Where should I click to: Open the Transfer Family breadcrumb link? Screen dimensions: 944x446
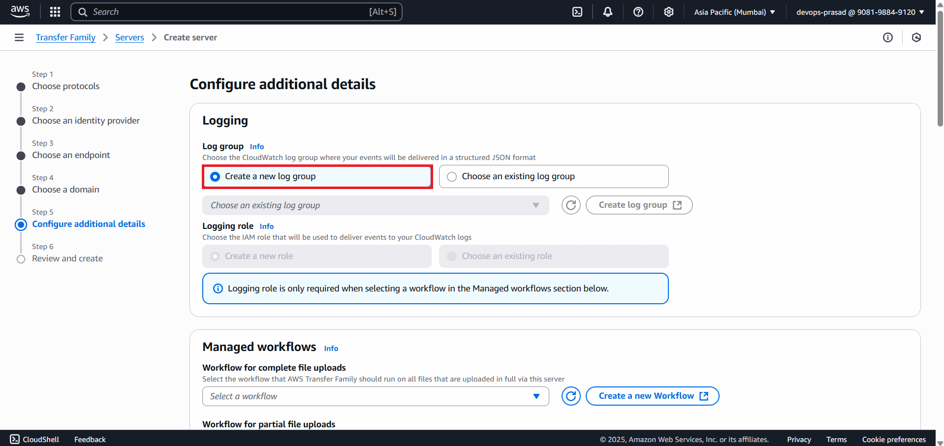(65, 37)
